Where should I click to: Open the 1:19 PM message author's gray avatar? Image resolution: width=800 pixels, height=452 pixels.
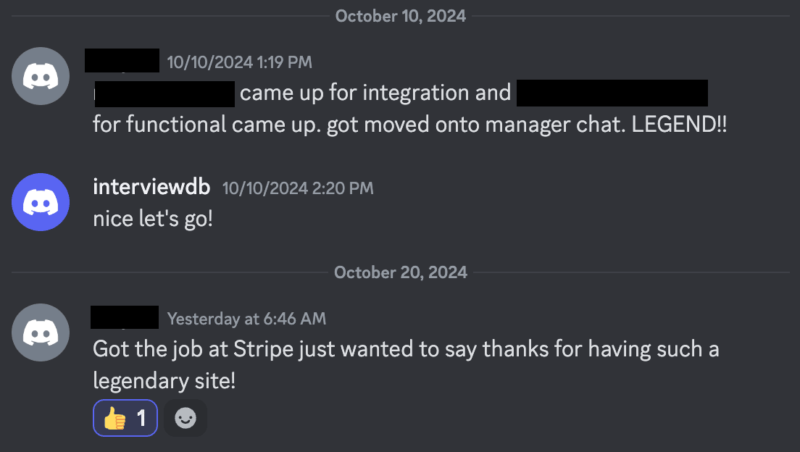[41, 76]
